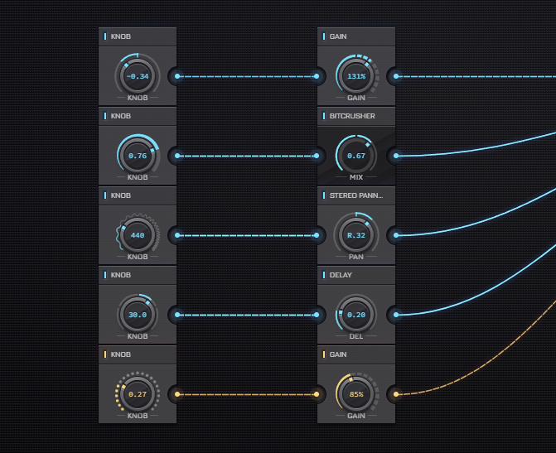The height and width of the screenshot is (453, 556).
Task: Click the Delay DEL knob at 0.20
Action: tap(356, 315)
